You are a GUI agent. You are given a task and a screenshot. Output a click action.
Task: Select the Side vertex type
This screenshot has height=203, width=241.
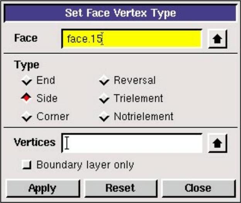click(x=27, y=98)
